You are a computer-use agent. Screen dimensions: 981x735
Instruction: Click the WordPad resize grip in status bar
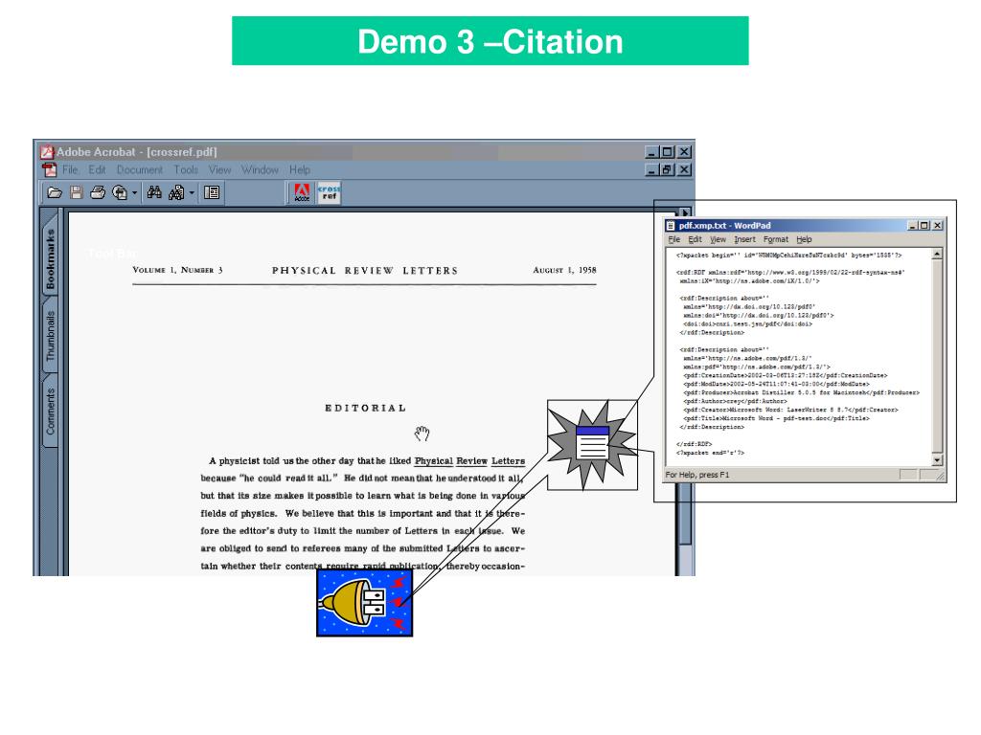[x=941, y=476]
